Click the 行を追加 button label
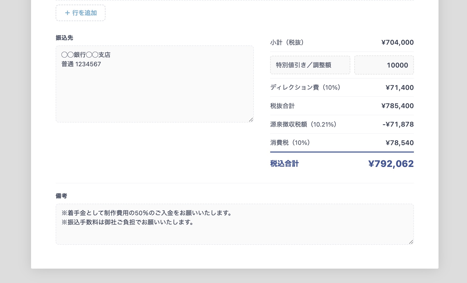Image resolution: width=467 pixels, height=283 pixels. pyautogui.click(x=84, y=13)
